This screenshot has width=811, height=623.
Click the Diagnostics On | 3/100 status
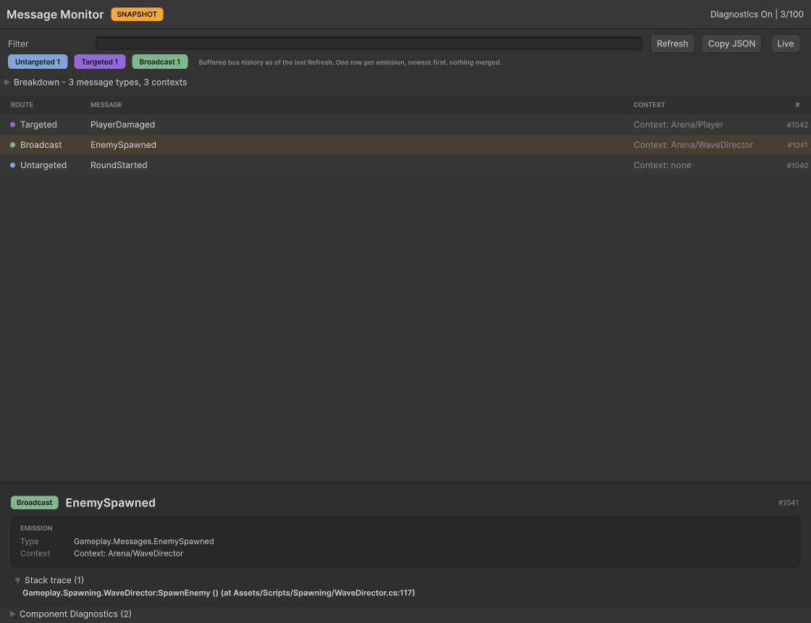[757, 14]
